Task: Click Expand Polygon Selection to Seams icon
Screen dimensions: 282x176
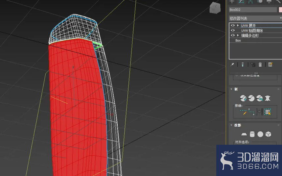Action: click(268, 112)
